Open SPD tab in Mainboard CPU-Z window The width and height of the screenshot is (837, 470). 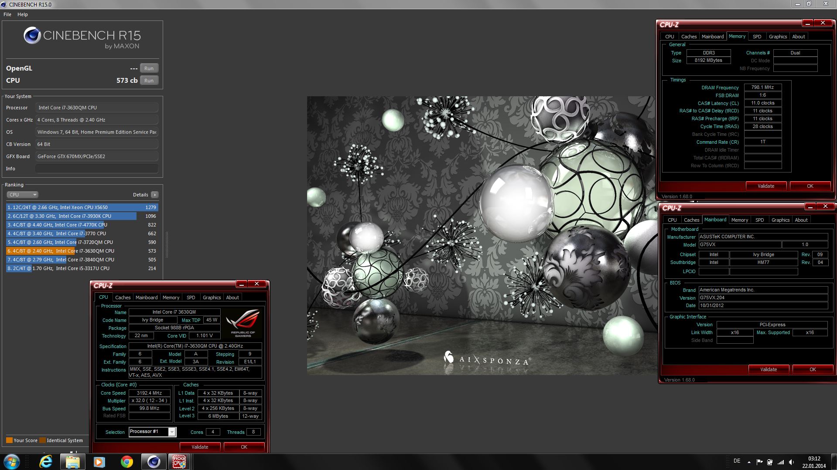click(760, 220)
